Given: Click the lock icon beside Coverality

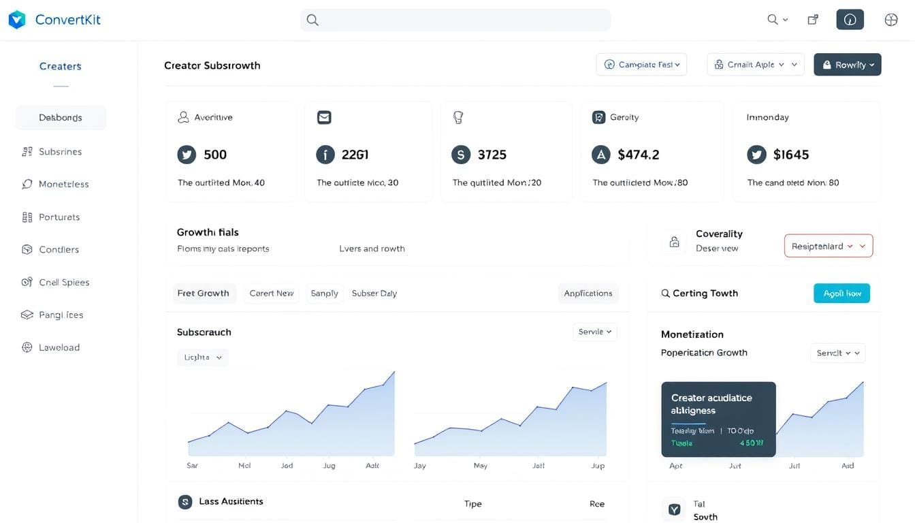Looking at the screenshot, I should pyautogui.click(x=674, y=242).
